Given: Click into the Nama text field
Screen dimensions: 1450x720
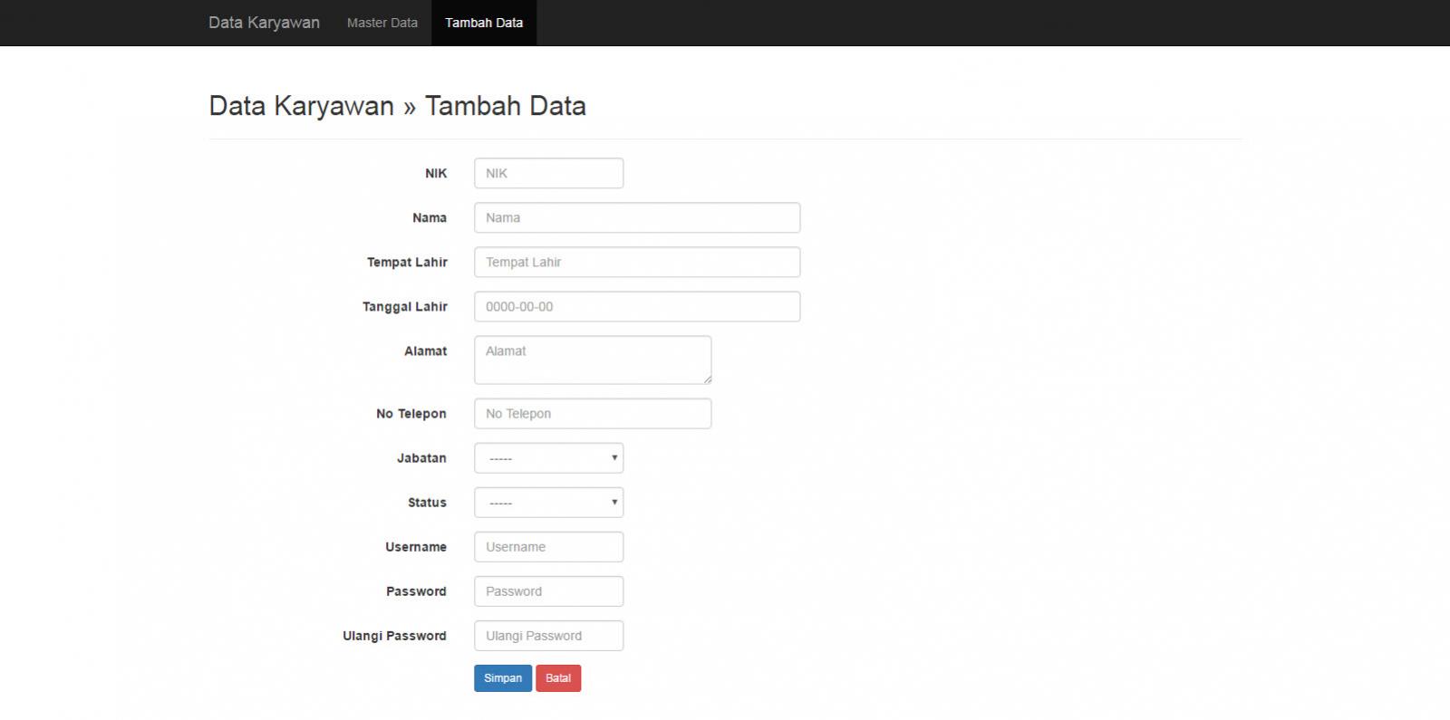Looking at the screenshot, I should [x=637, y=217].
